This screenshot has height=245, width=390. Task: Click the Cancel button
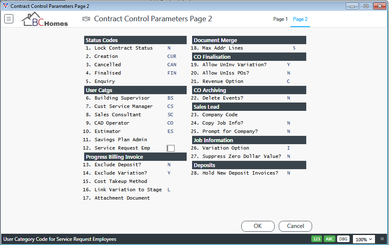point(295,226)
